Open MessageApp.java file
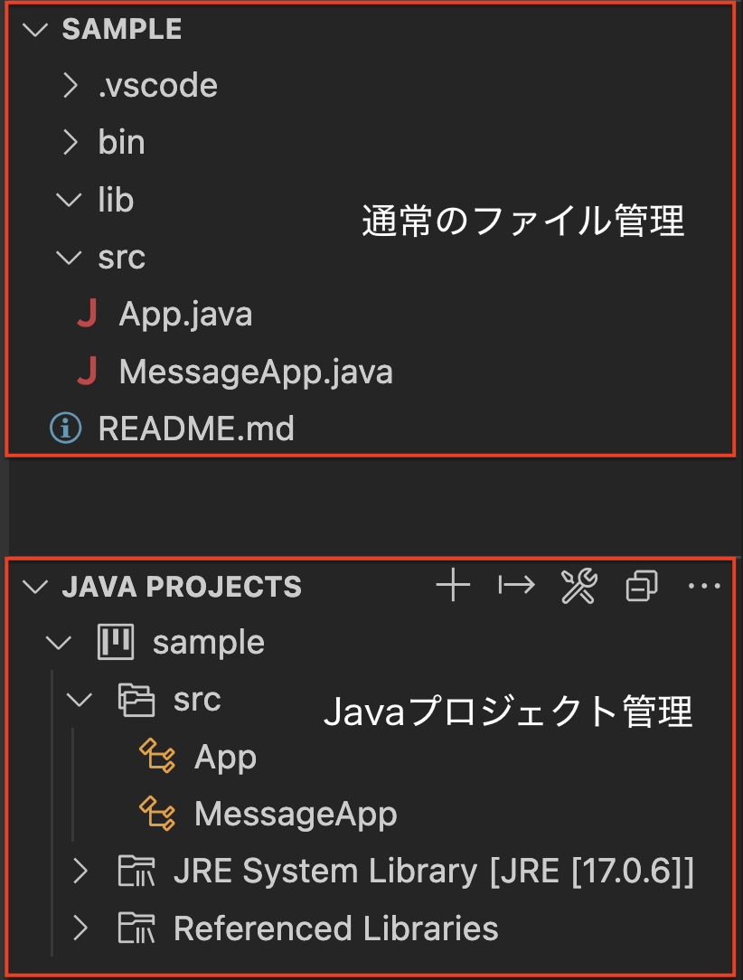 [x=256, y=372]
